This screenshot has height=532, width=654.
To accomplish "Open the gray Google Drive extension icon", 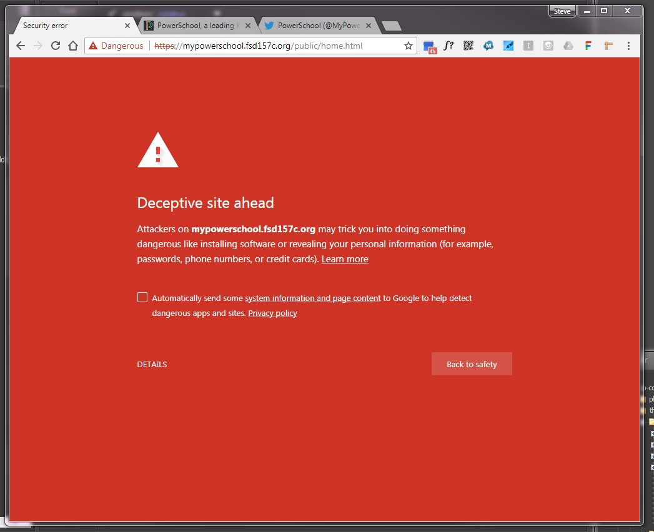I will (x=568, y=46).
